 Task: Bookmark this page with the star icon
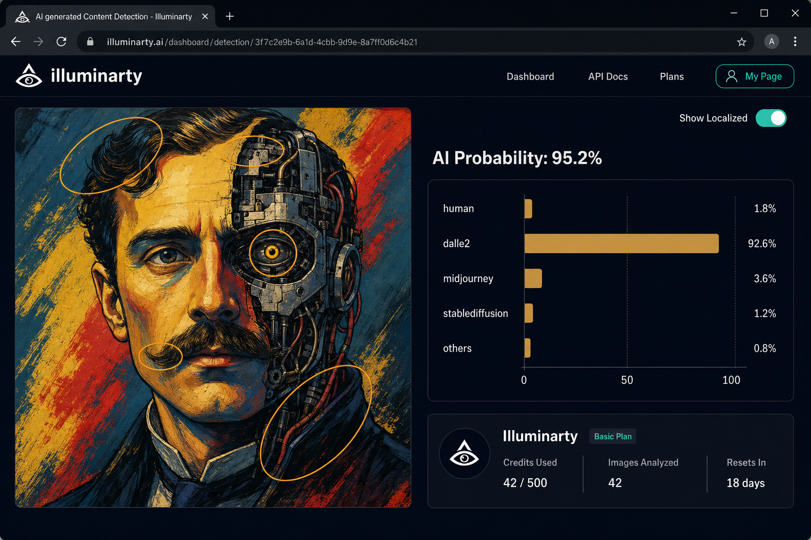(x=742, y=42)
